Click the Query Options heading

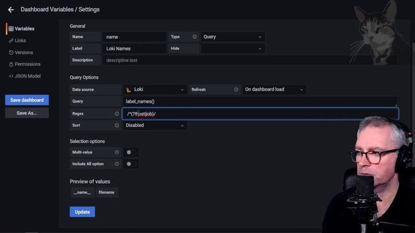click(84, 78)
